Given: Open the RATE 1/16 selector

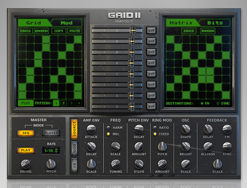Looking at the screenshot, I should [51, 150].
